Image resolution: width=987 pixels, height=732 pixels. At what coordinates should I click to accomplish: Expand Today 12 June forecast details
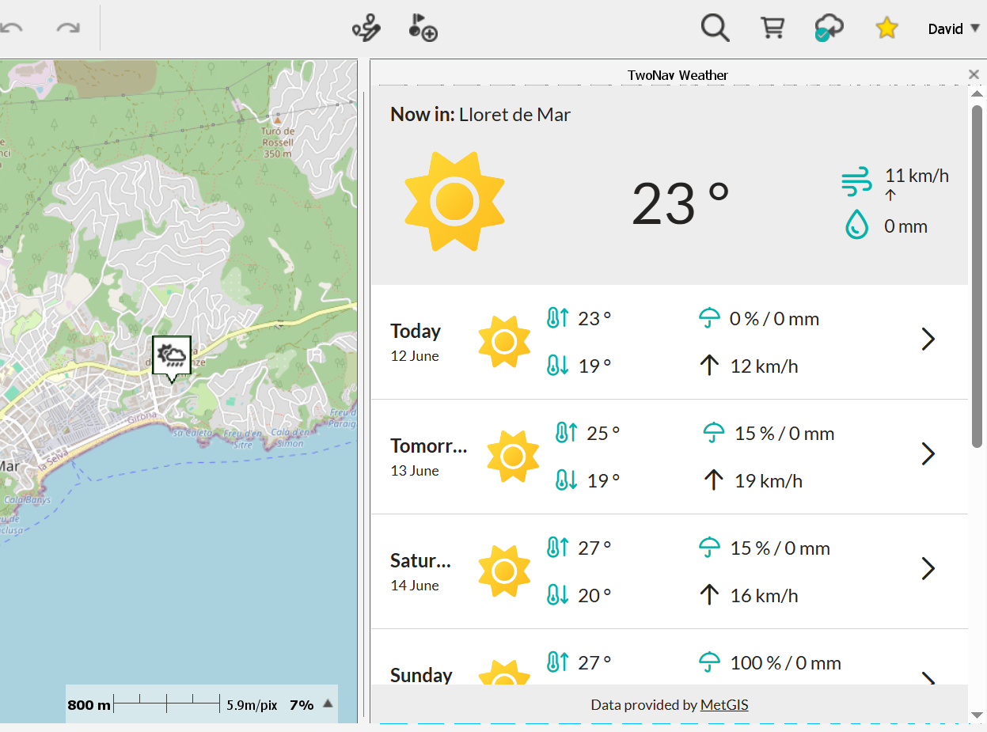tap(928, 339)
